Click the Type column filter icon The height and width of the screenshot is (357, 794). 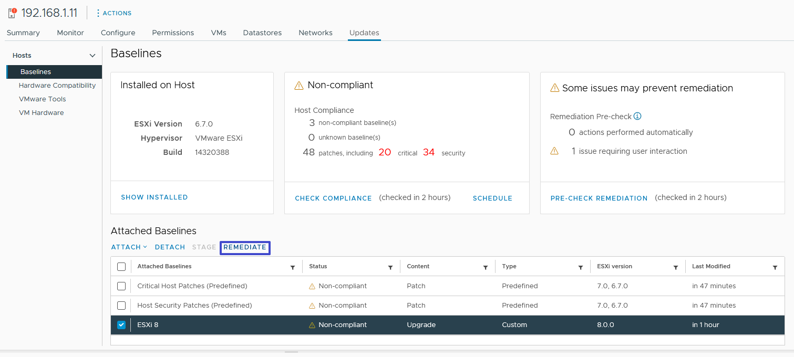tap(581, 267)
